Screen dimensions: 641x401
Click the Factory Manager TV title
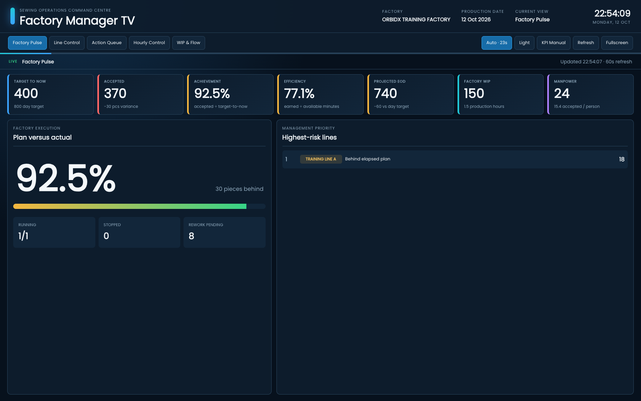pos(77,20)
